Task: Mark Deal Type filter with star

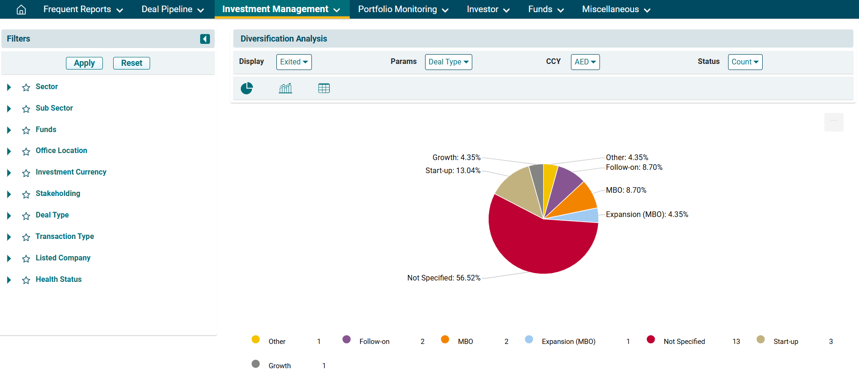Action: [26, 216]
